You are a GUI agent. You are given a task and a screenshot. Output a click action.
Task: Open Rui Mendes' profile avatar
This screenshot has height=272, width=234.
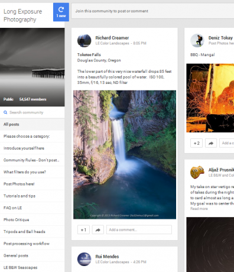84,259
